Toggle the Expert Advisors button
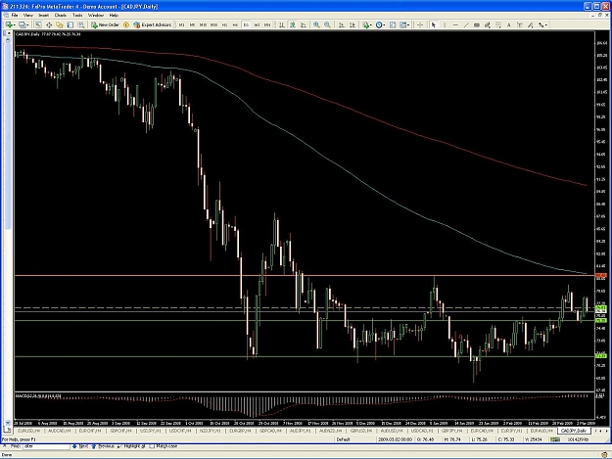612x459 pixels. click(x=153, y=25)
